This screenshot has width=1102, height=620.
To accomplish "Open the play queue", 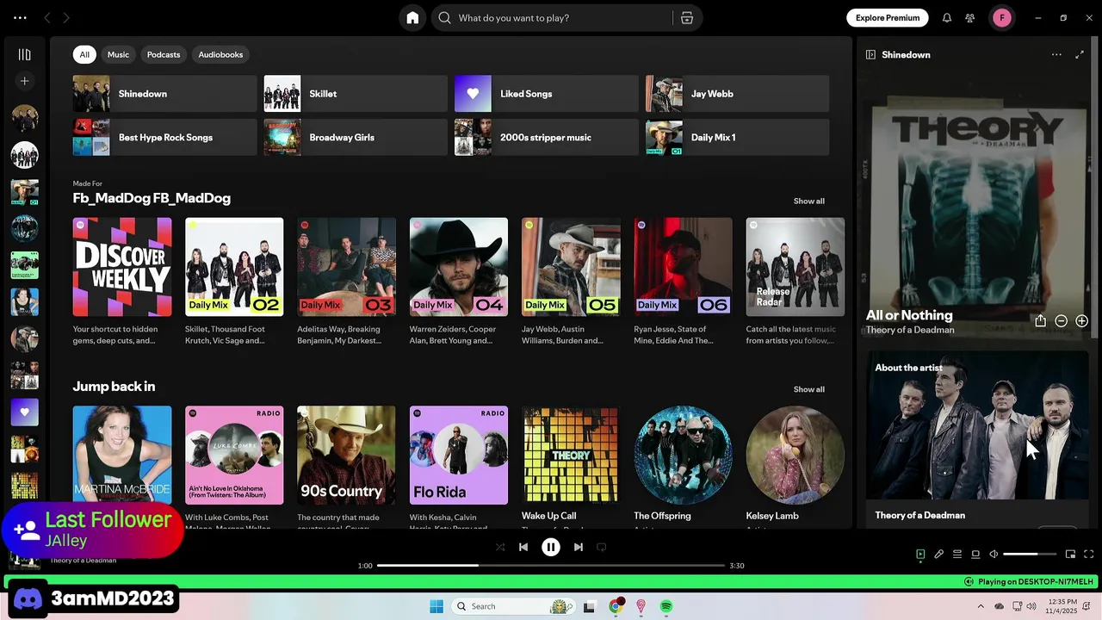I will coord(957,555).
